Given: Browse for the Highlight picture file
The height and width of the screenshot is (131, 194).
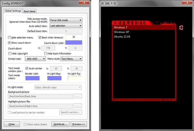Looking at the screenshot, I should (78, 106).
